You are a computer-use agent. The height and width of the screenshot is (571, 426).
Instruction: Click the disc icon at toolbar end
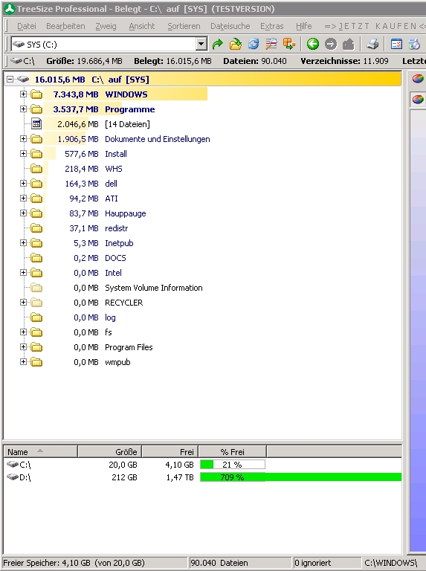[x=414, y=45]
